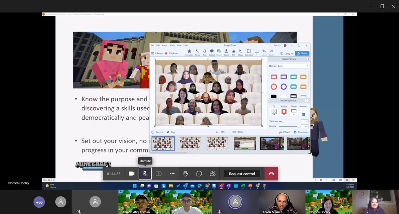Open the Theme Basic dropdown
399x214 pixels.
click(293, 66)
